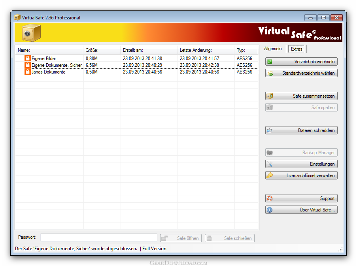Switch to the Allgemein tab

click(x=273, y=49)
